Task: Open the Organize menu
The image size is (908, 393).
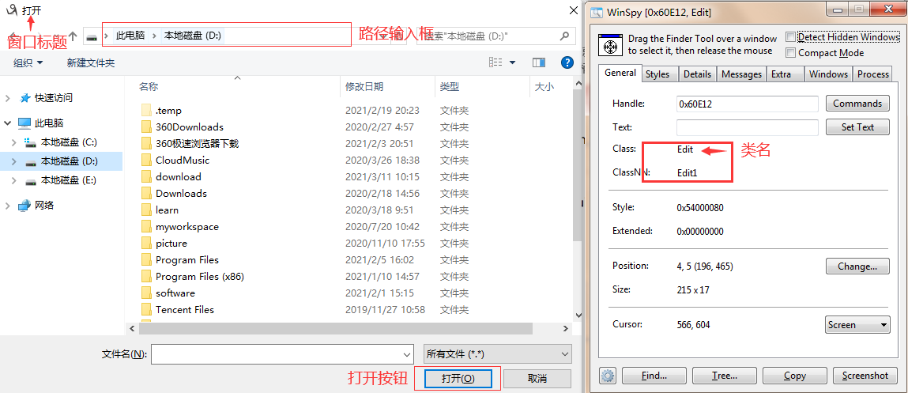Action: [x=28, y=62]
